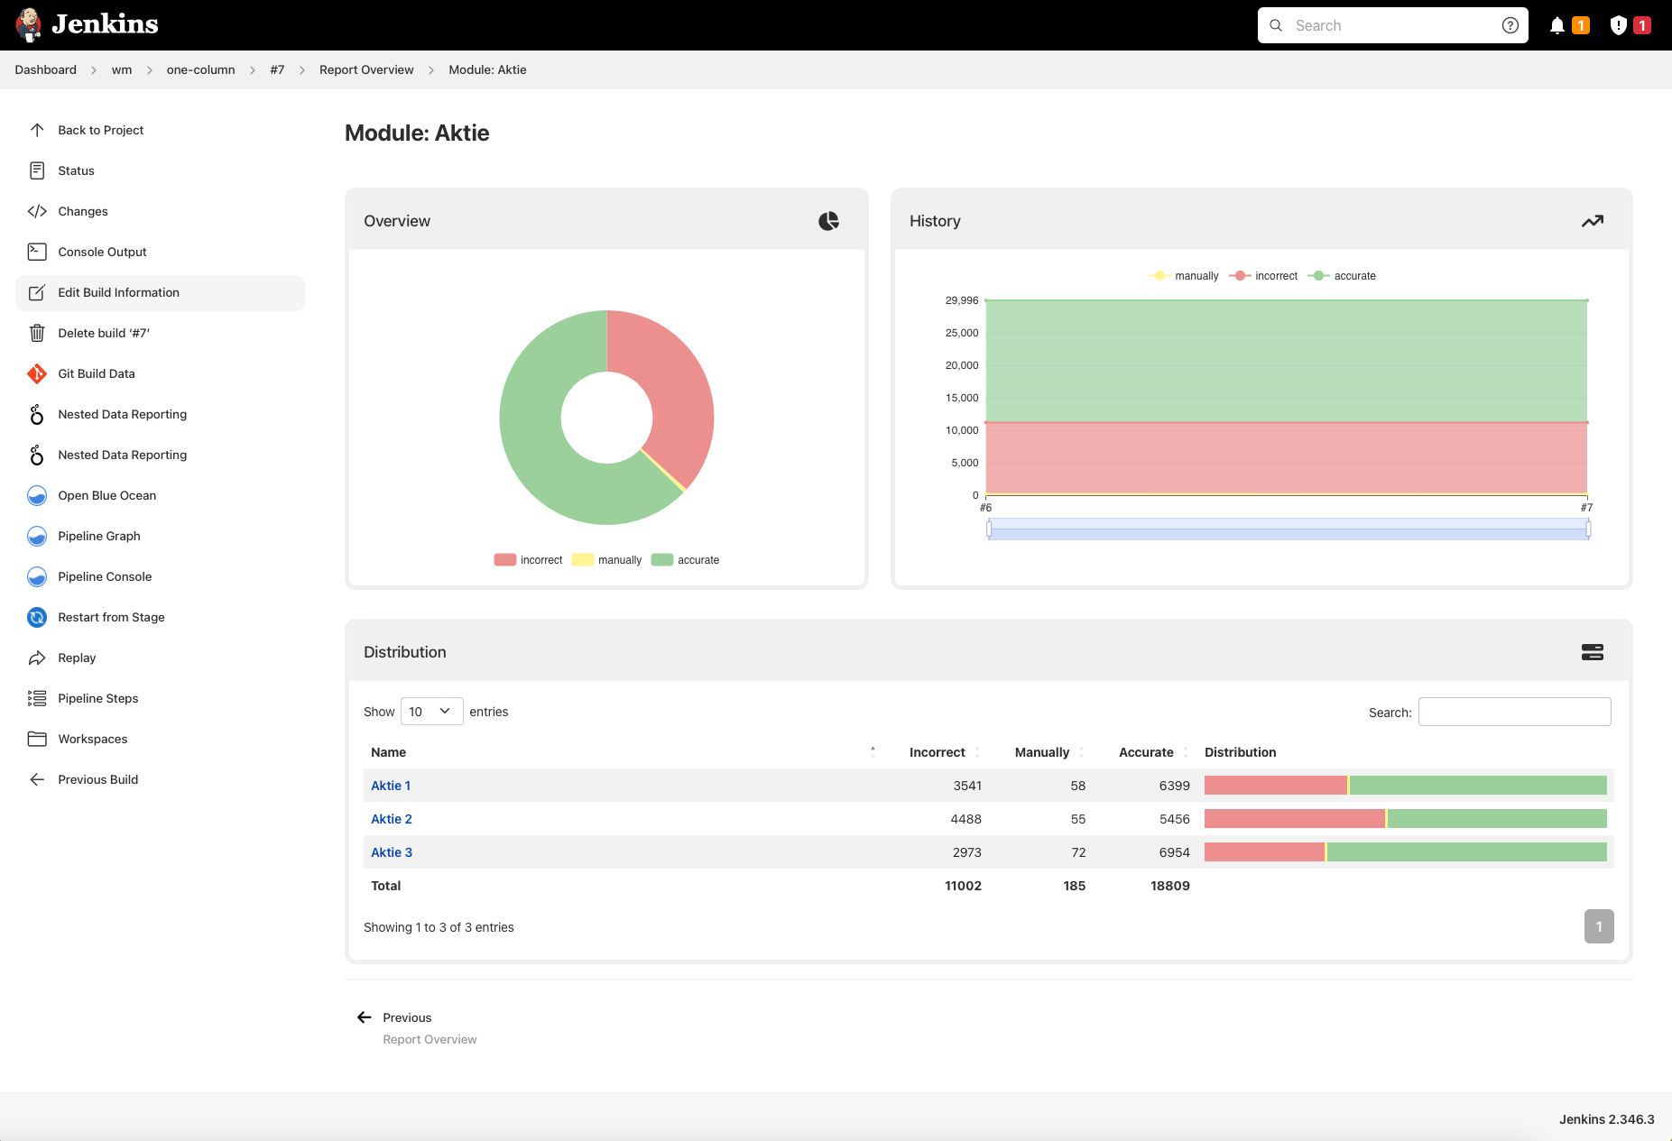The image size is (1672, 1141).
Task: Click pagination page 1 button
Action: (1599, 926)
